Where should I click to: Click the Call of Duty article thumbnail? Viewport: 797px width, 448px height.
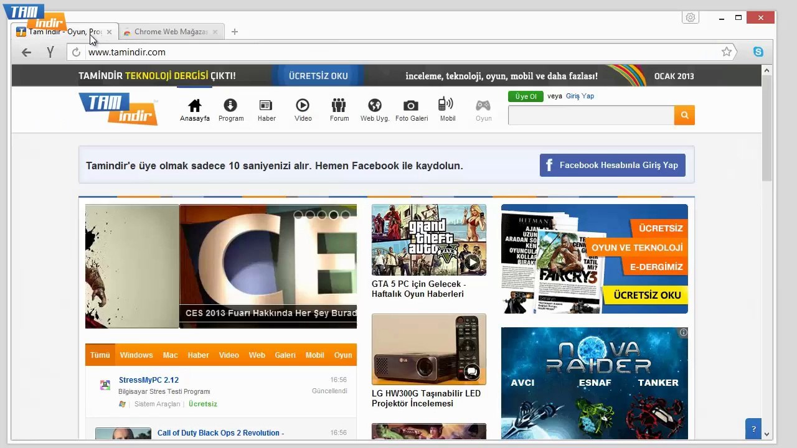pos(123,433)
